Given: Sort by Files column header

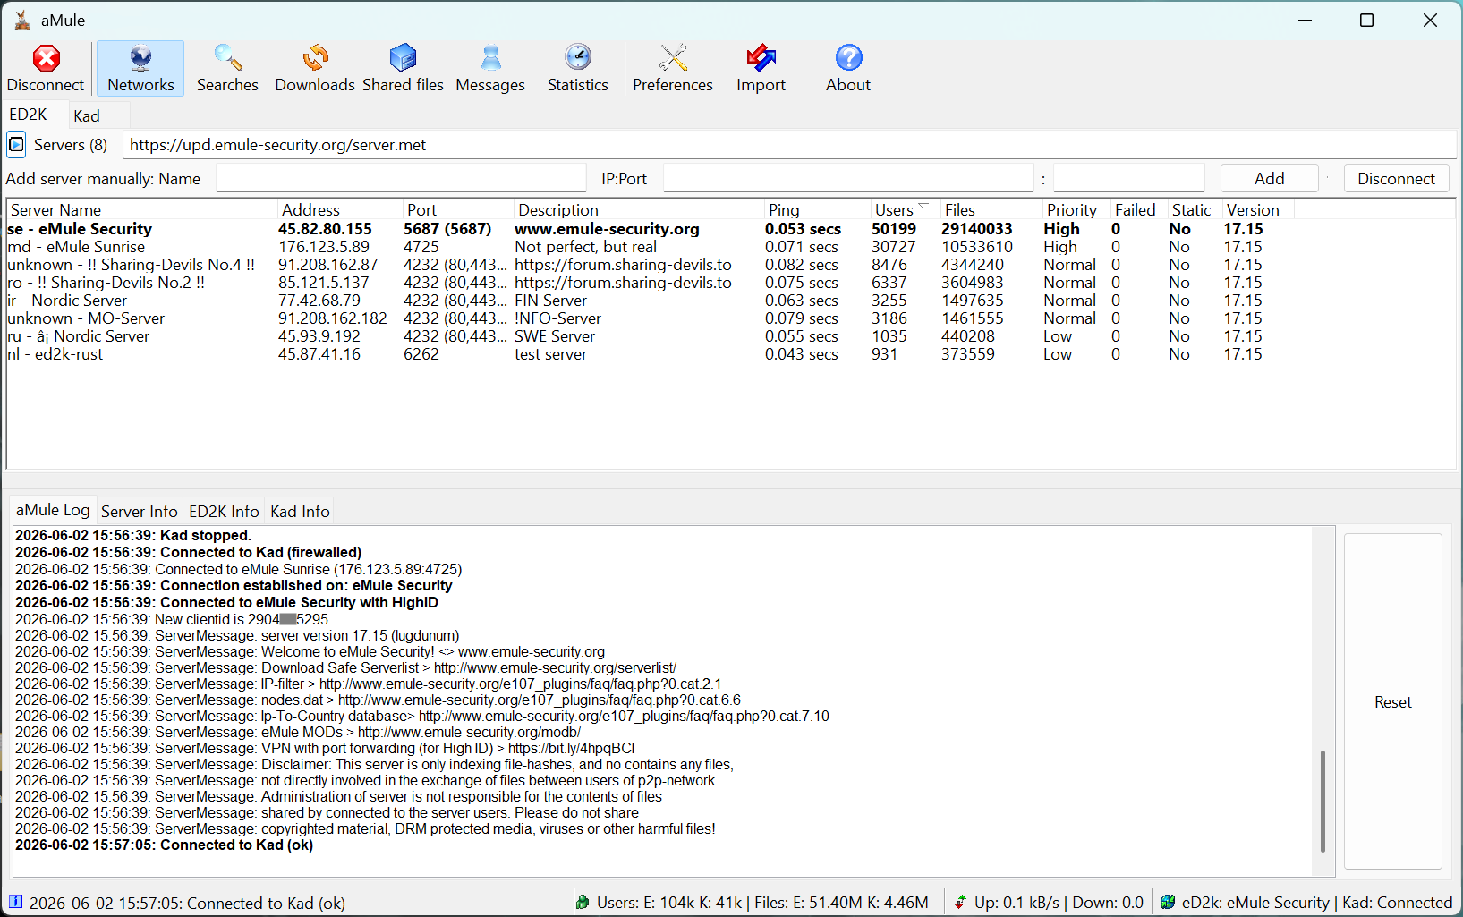Looking at the screenshot, I should coord(991,209).
